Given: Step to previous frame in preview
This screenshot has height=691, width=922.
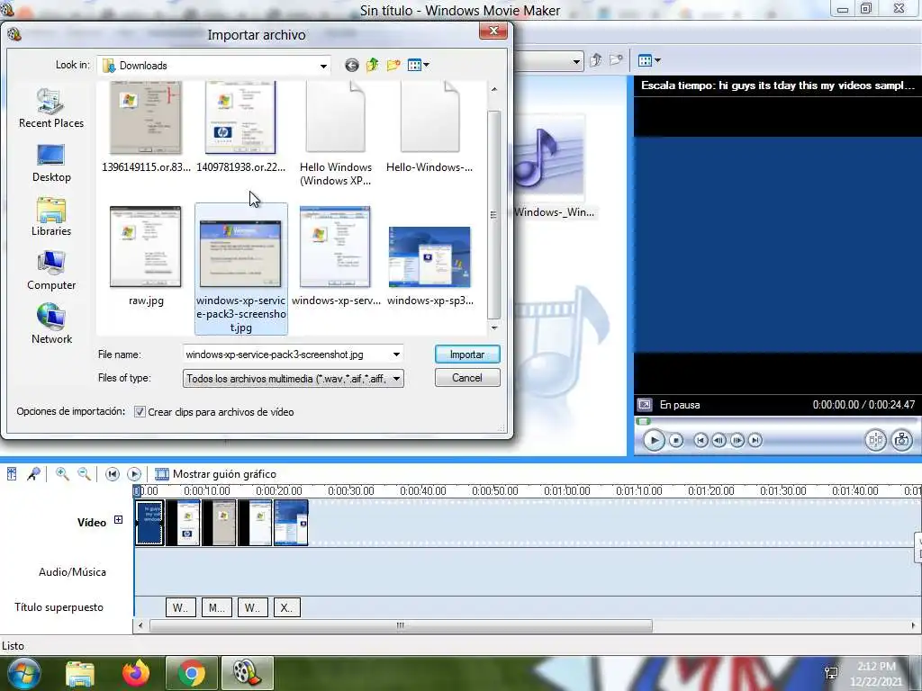Looking at the screenshot, I should coord(719,440).
